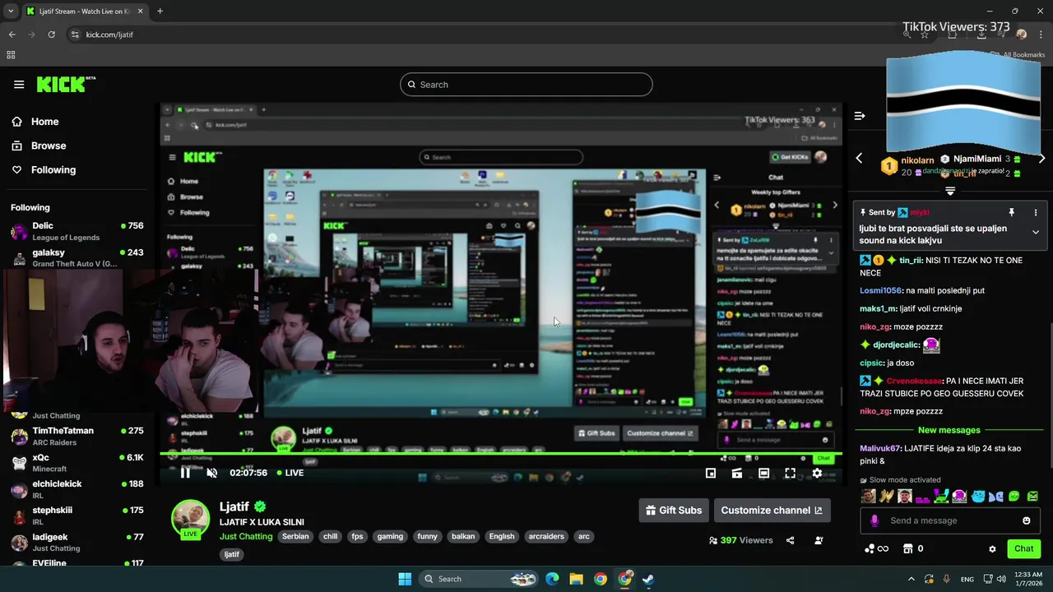Viewport: 1053px width, 592px height.
Task: Jump to LIVE position in player
Action: pos(290,473)
